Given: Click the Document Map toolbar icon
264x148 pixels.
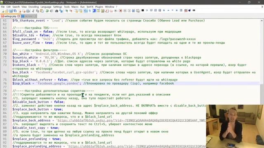Looking at the screenshot, I should pos(103,11).
